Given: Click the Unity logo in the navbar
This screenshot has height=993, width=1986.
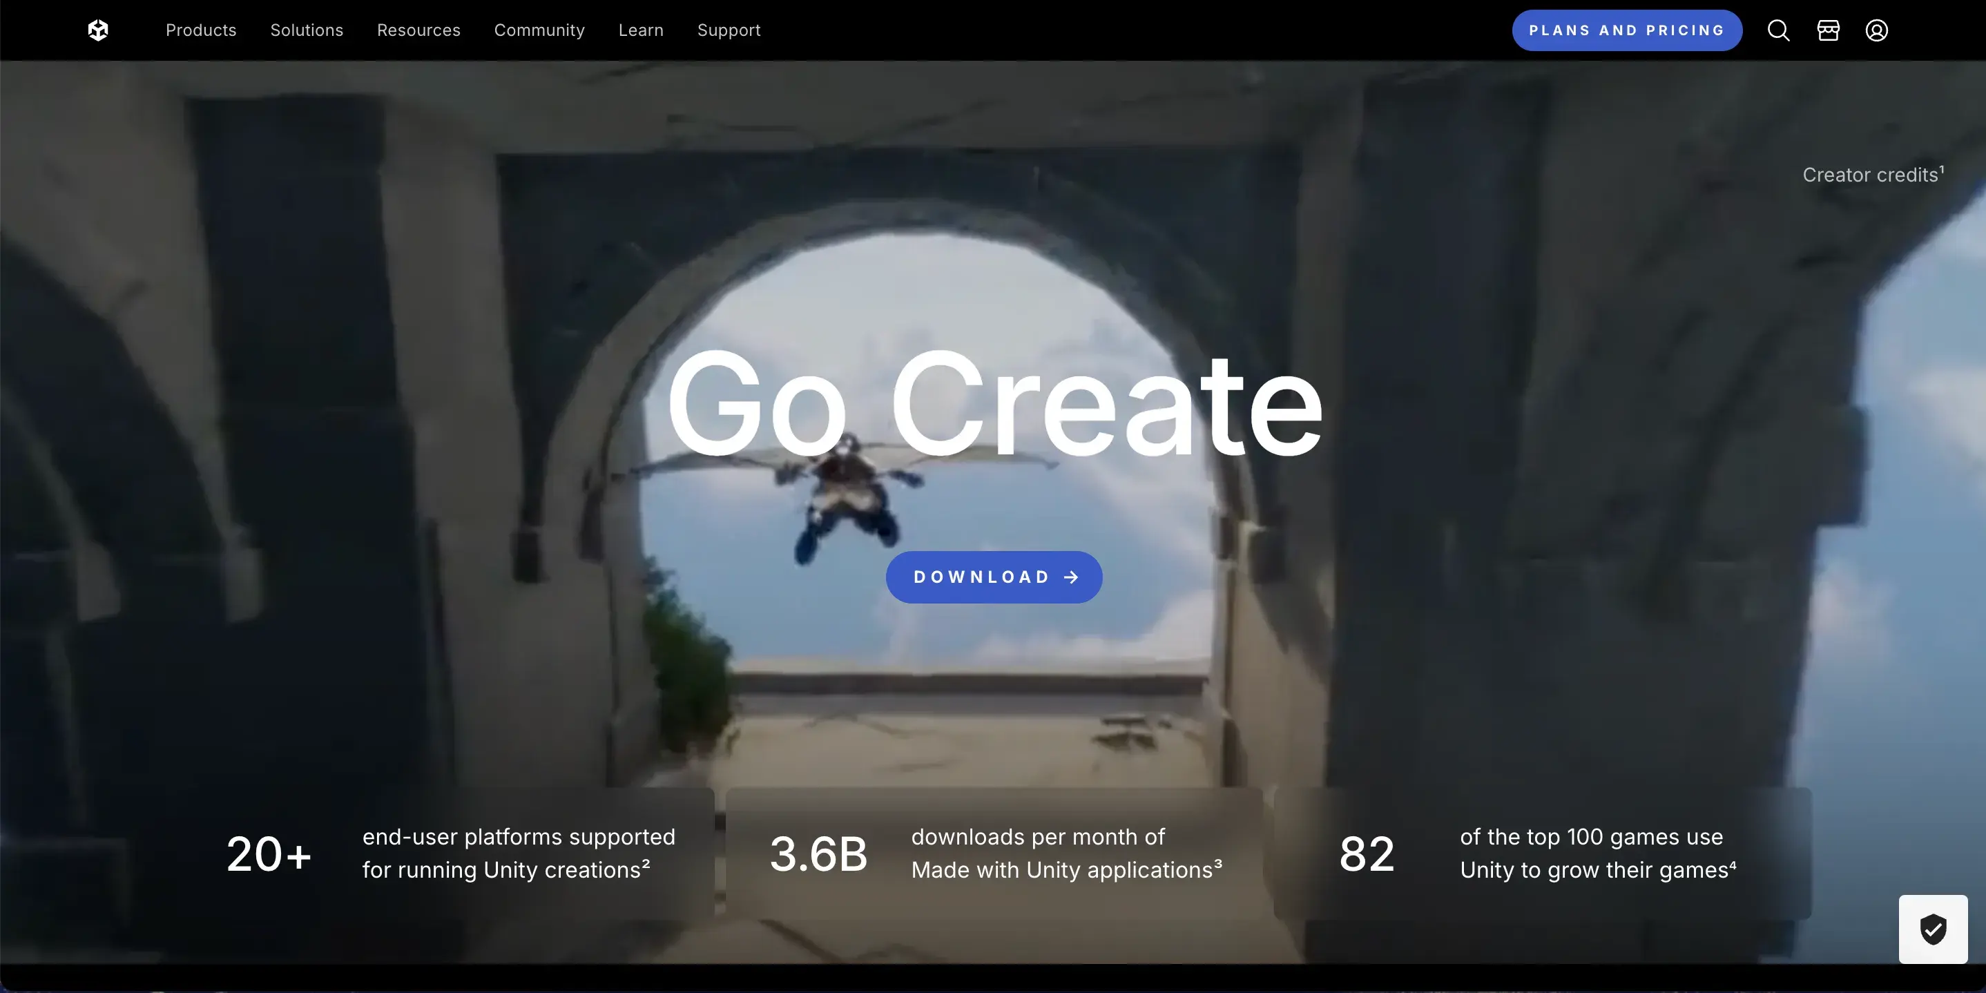Looking at the screenshot, I should coord(98,30).
